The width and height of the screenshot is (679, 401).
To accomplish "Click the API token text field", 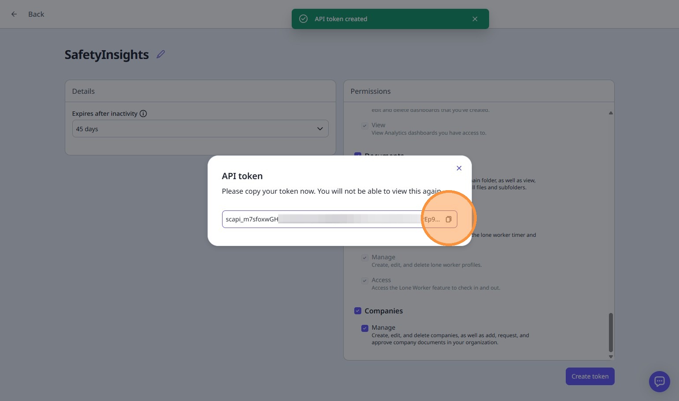I will point(339,219).
